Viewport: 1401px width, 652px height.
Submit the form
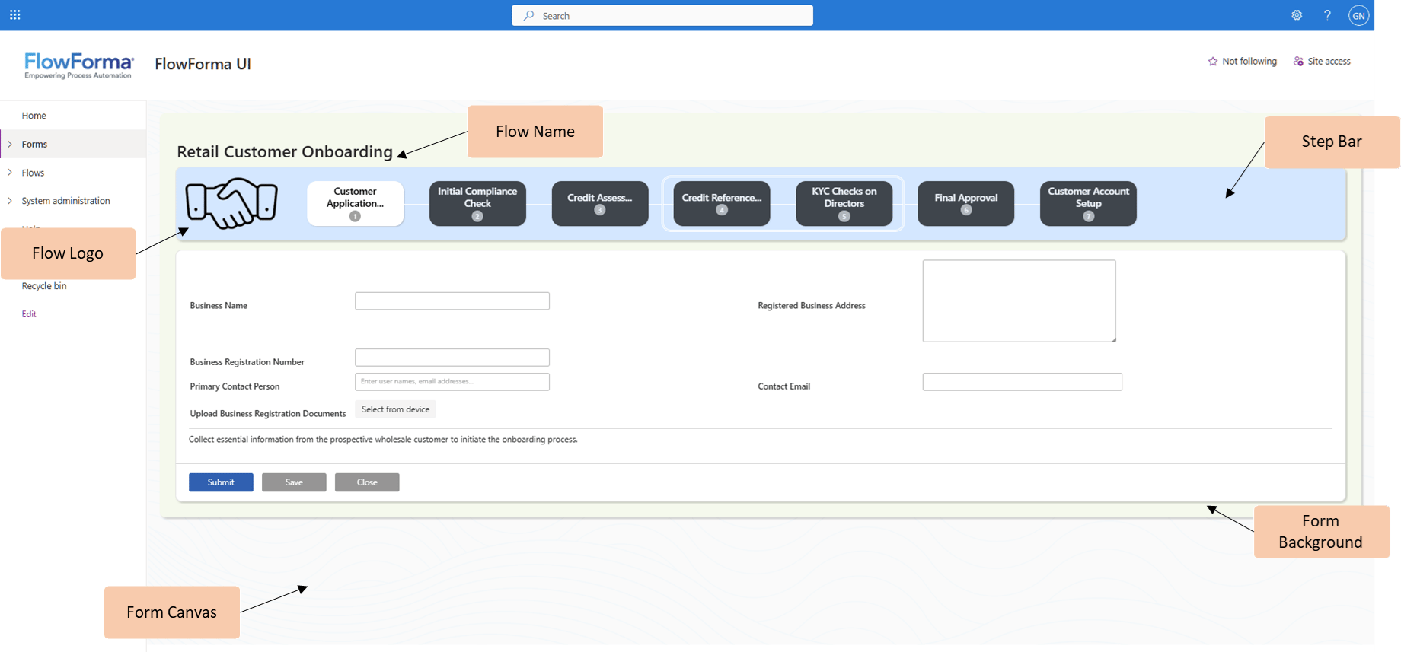pyautogui.click(x=221, y=482)
